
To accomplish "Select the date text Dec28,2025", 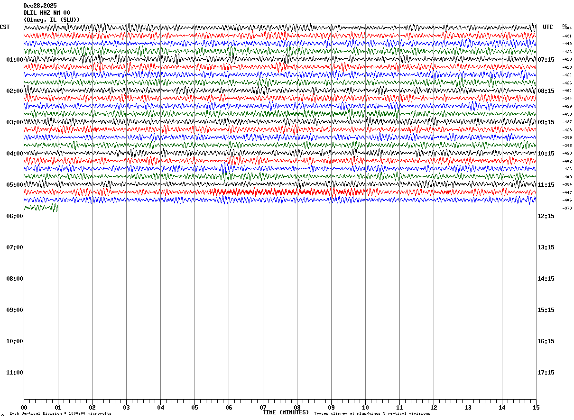I will (x=40, y=6).
